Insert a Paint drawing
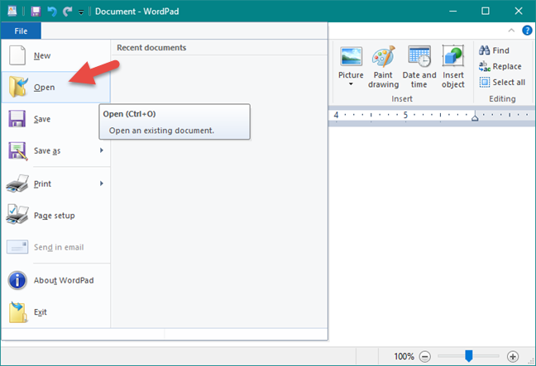The image size is (536, 366). (383, 56)
